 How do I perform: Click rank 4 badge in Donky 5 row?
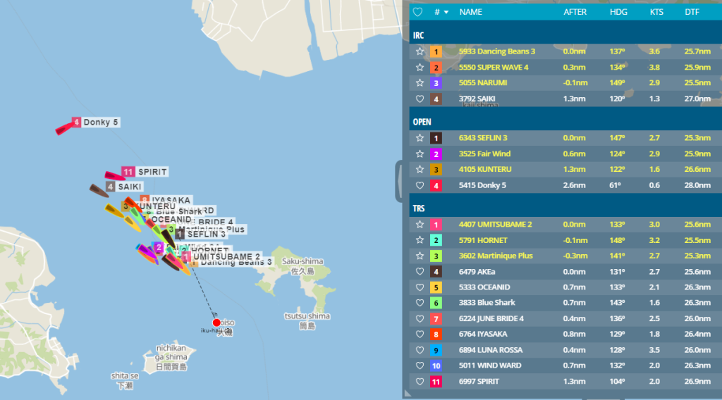[436, 186]
